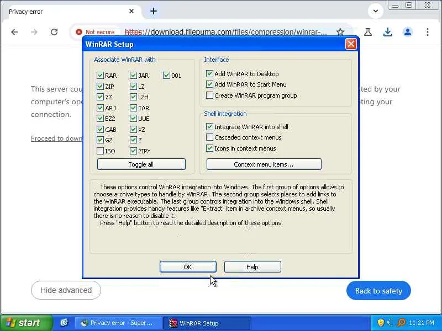442x331 pixels.
Task: Switch to Privacy error taskbar item
Action: pos(118,323)
